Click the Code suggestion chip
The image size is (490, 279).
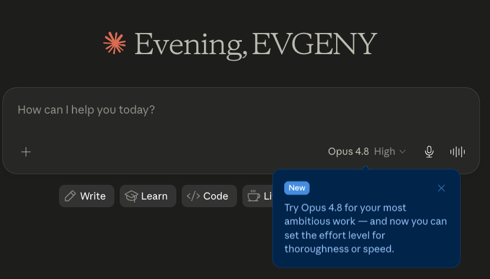click(x=209, y=196)
